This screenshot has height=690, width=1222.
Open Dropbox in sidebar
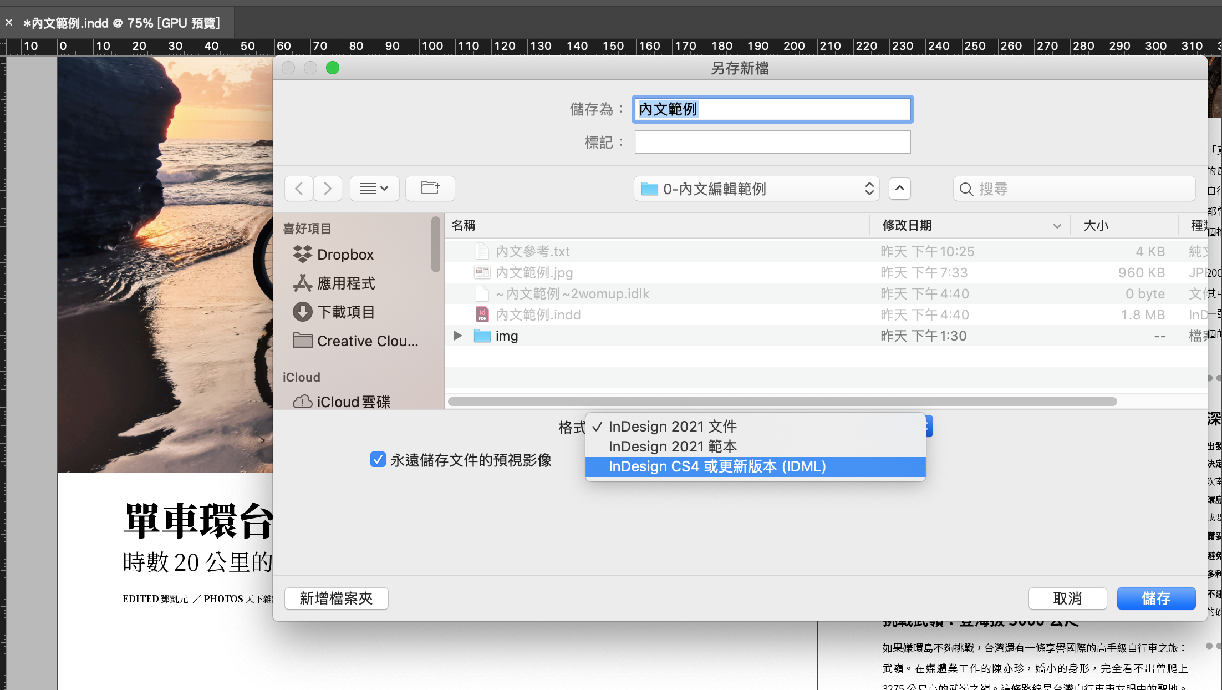tap(345, 255)
